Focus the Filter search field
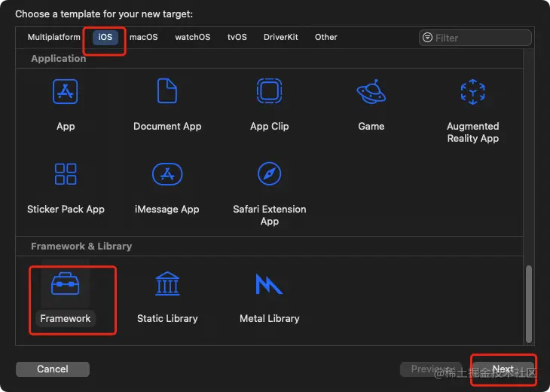Image resolution: width=550 pixels, height=392 pixels. (x=475, y=38)
